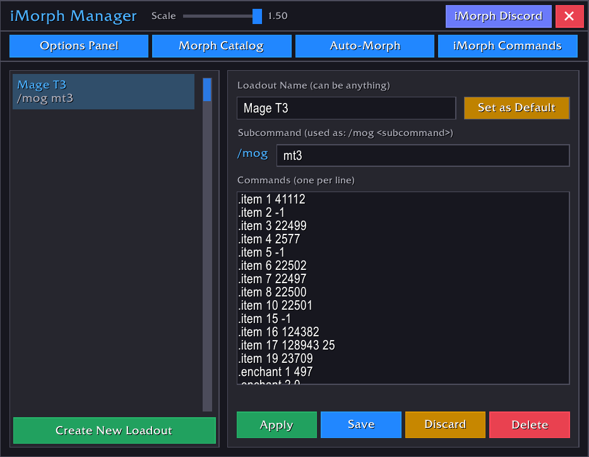
Task: Discard the loadout edits
Action: click(x=445, y=425)
